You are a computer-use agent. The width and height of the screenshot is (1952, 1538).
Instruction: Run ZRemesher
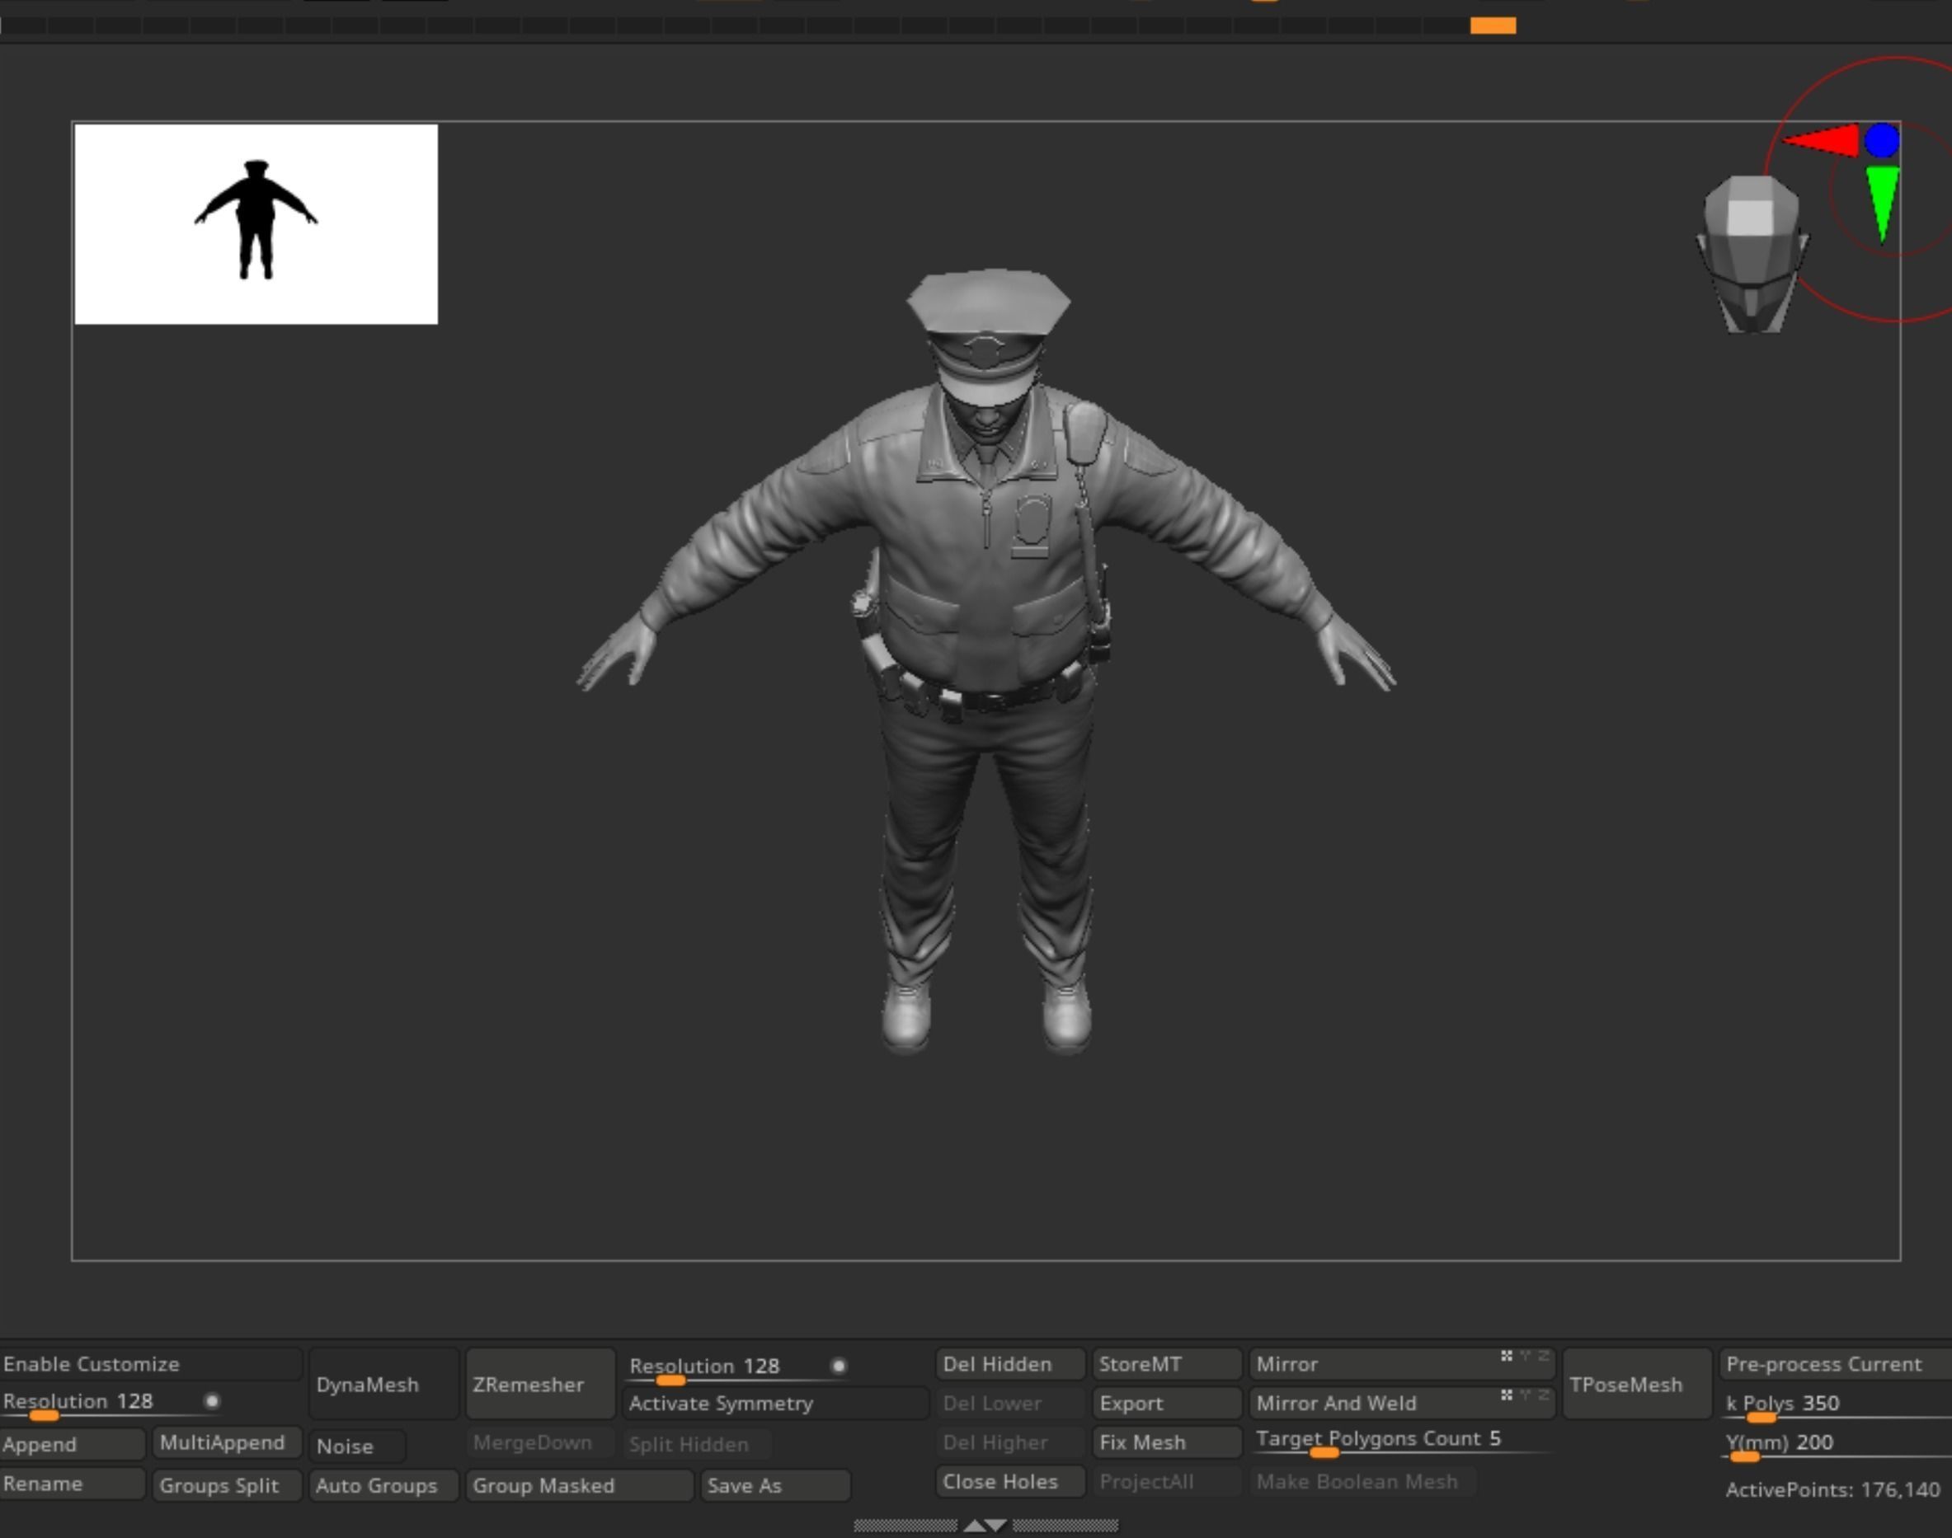click(x=539, y=1384)
